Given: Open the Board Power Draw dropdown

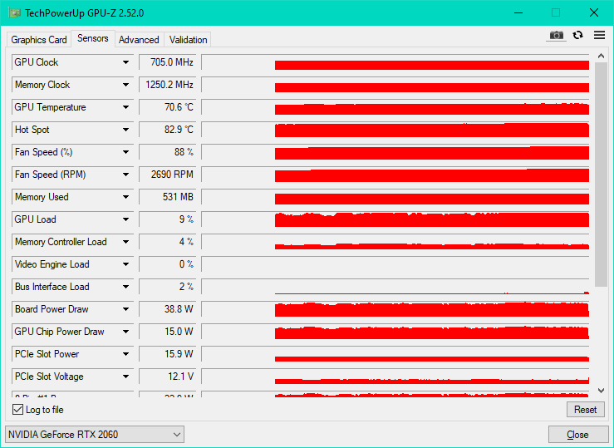Looking at the screenshot, I should (x=125, y=309).
